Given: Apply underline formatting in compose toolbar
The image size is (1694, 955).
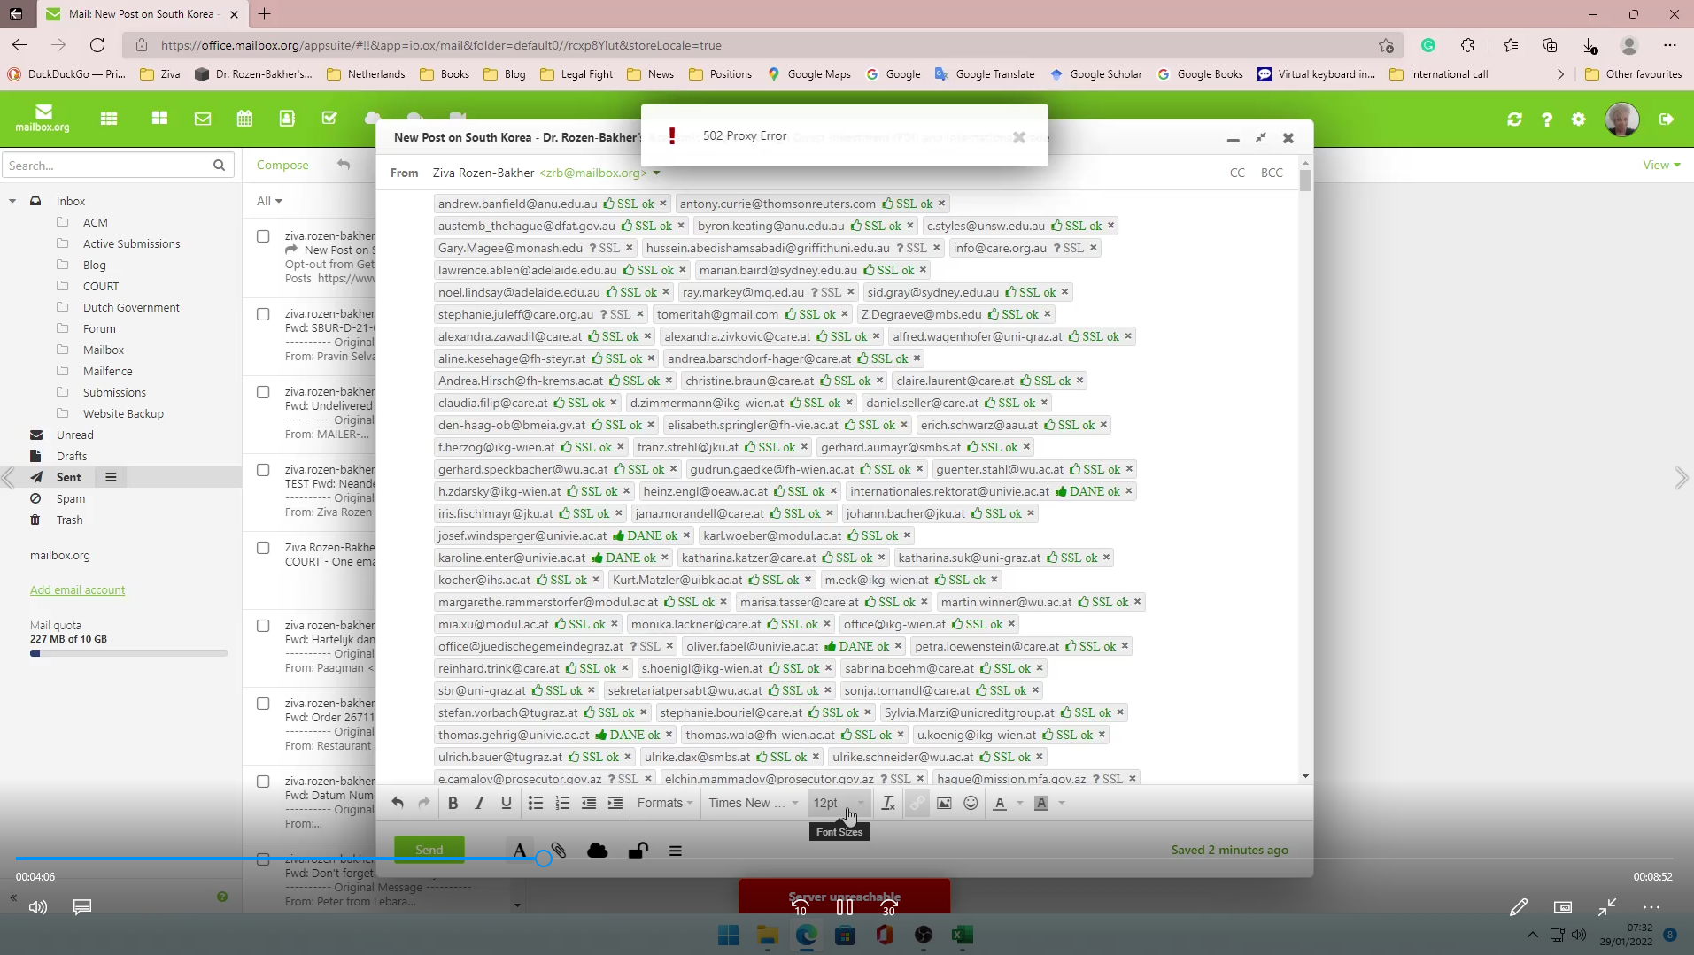Looking at the screenshot, I should click(507, 803).
